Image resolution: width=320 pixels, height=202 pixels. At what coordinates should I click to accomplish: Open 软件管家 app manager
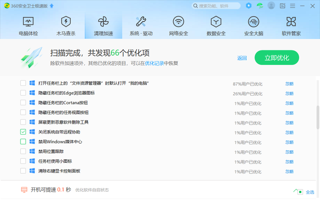291,26
